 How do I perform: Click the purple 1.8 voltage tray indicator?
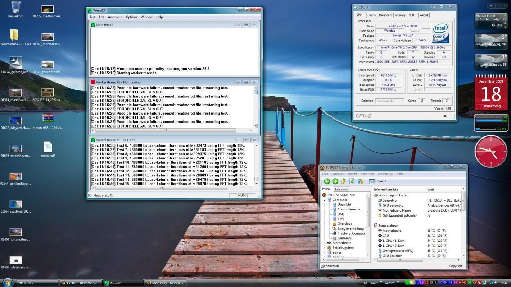pyautogui.click(x=422, y=283)
